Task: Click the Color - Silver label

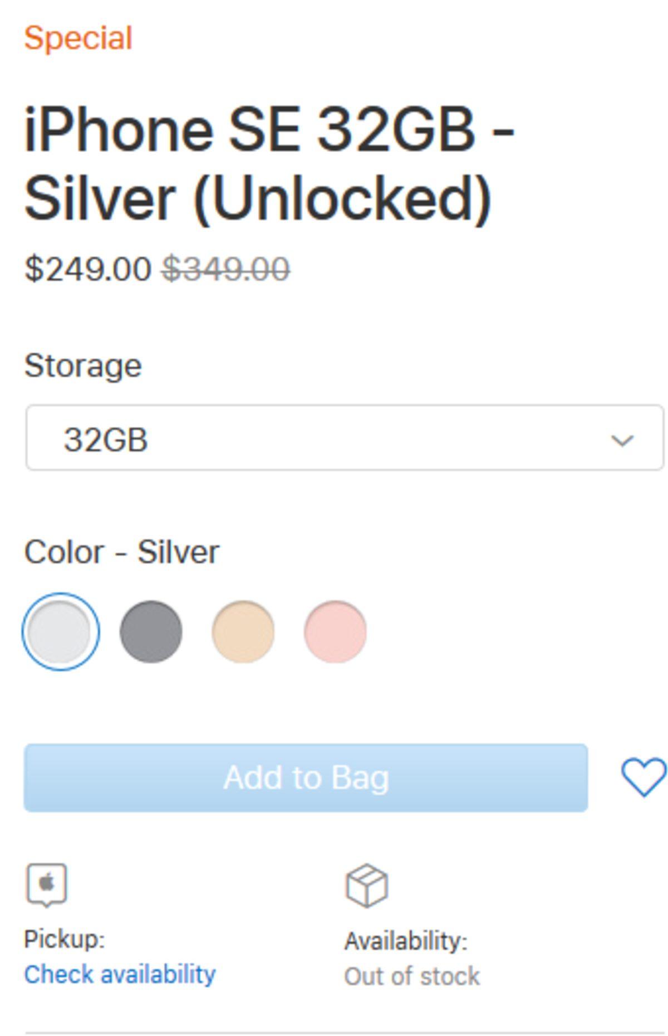Action: coord(122,552)
